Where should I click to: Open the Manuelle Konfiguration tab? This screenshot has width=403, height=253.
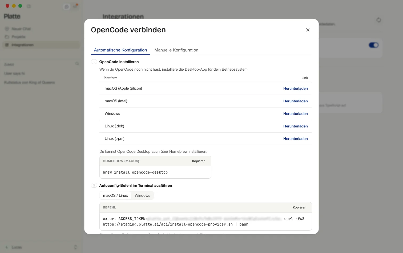click(176, 50)
